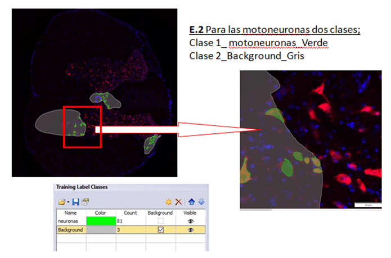The height and width of the screenshot is (258, 391).
Task: Click the Visible column header
Action: [x=191, y=214]
